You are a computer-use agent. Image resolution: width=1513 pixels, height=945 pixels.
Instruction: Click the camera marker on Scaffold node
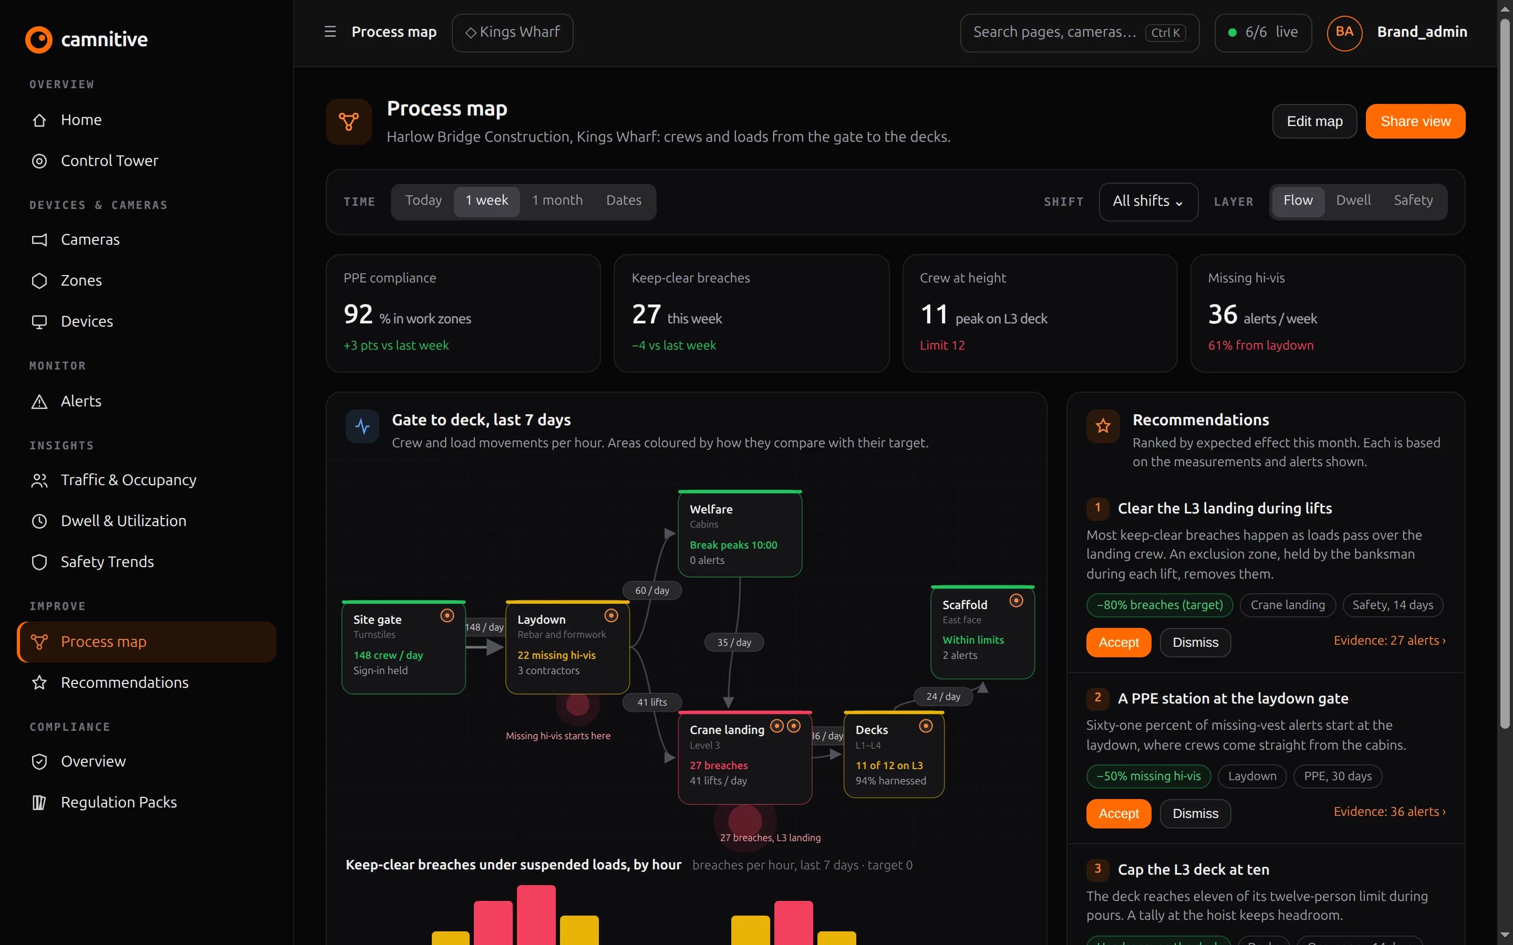(1017, 601)
